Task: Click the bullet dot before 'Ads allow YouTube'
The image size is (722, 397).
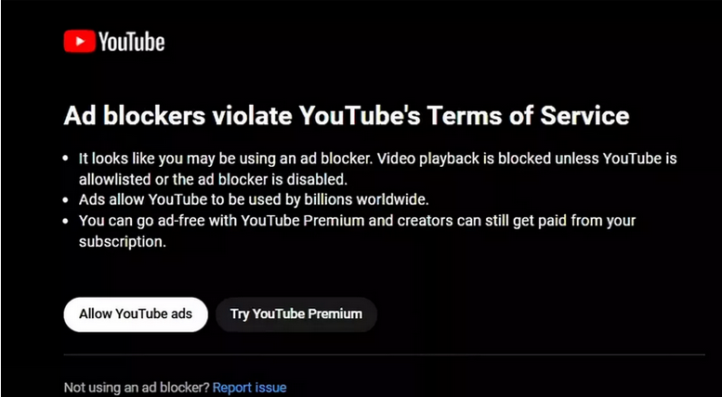Action: 68,199
